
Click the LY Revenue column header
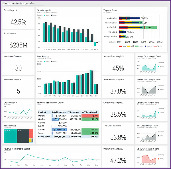[73, 112]
